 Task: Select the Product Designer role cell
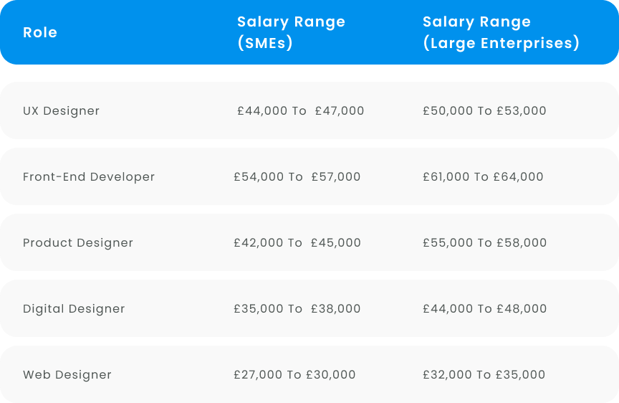click(78, 242)
